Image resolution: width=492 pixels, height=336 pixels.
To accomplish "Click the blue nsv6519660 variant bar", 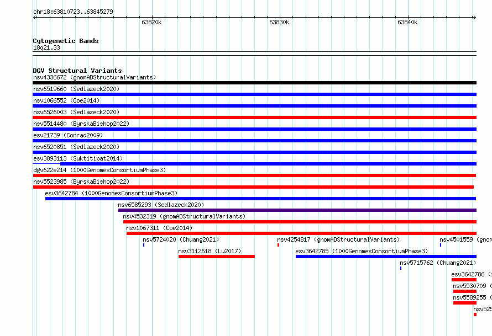I will coord(254,94).
